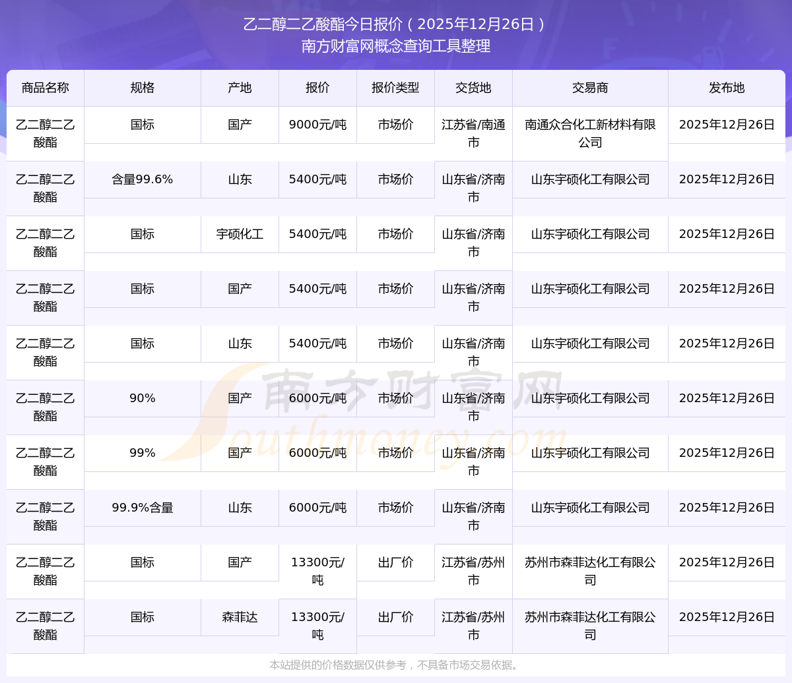Image resolution: width=792 pixels, height=683 pixels.
Task: Select the 报价 column header
Action: coord(317,88)
